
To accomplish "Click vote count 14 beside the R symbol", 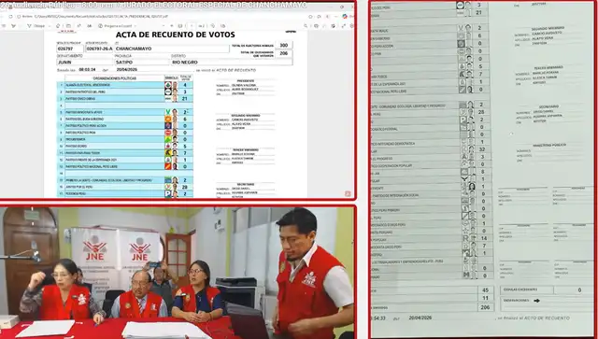I will click(x=484, y=238).
